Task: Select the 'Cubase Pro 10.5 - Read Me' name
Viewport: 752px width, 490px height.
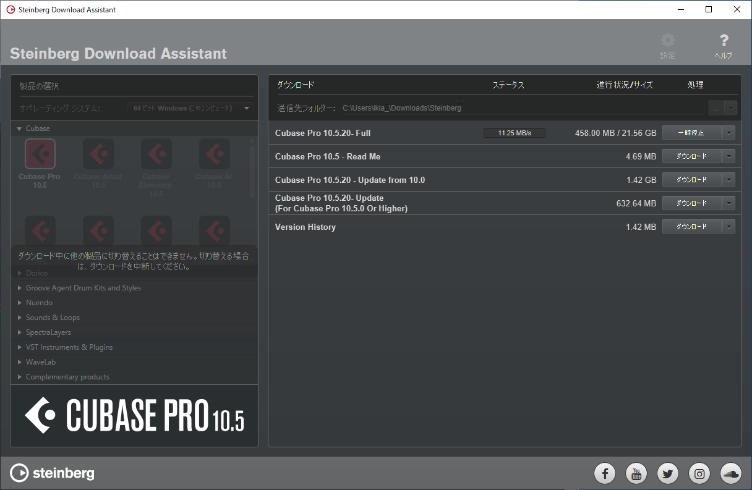Action: pyautogui.click(x=328, y=156)
